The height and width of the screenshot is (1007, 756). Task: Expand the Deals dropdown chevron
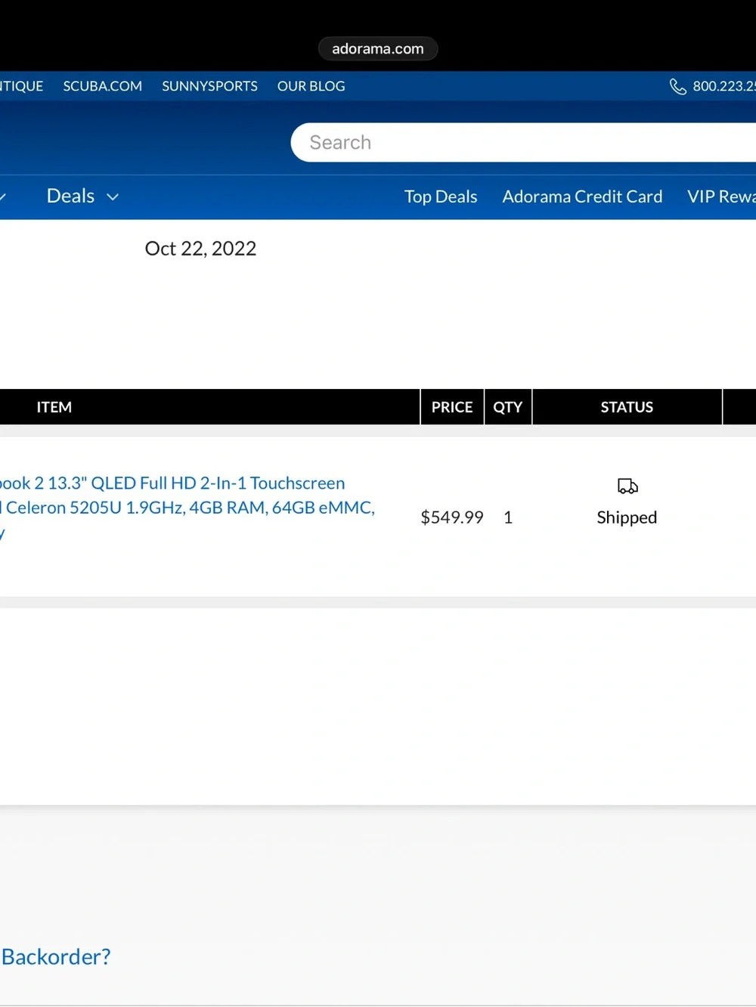pos(113,197)
